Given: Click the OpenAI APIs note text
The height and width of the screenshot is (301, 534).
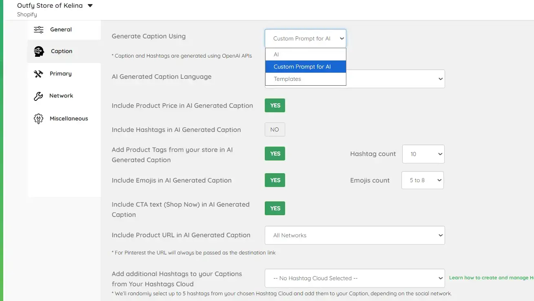Looking at the screenshot, I should (182, 56).
